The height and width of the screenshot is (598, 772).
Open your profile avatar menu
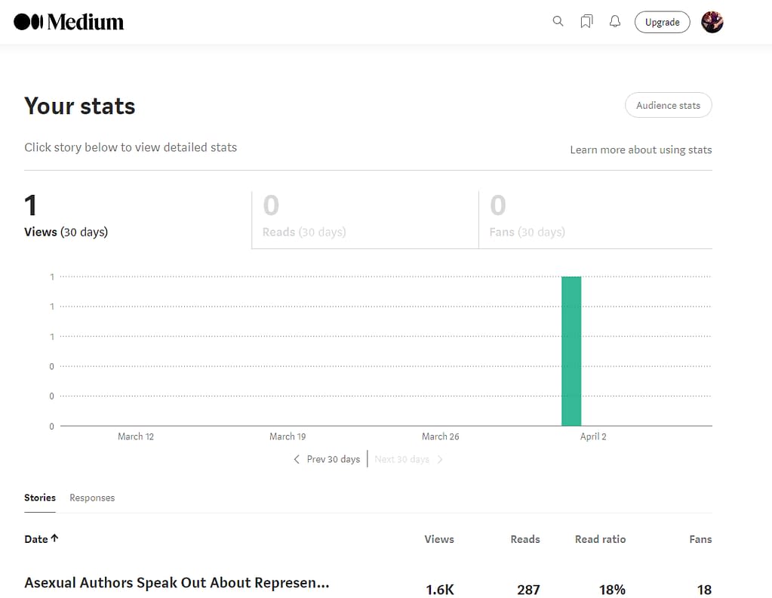tap(711, 22)
